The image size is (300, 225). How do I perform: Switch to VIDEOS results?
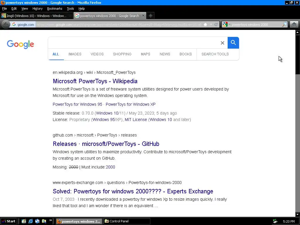pos(97,54)
